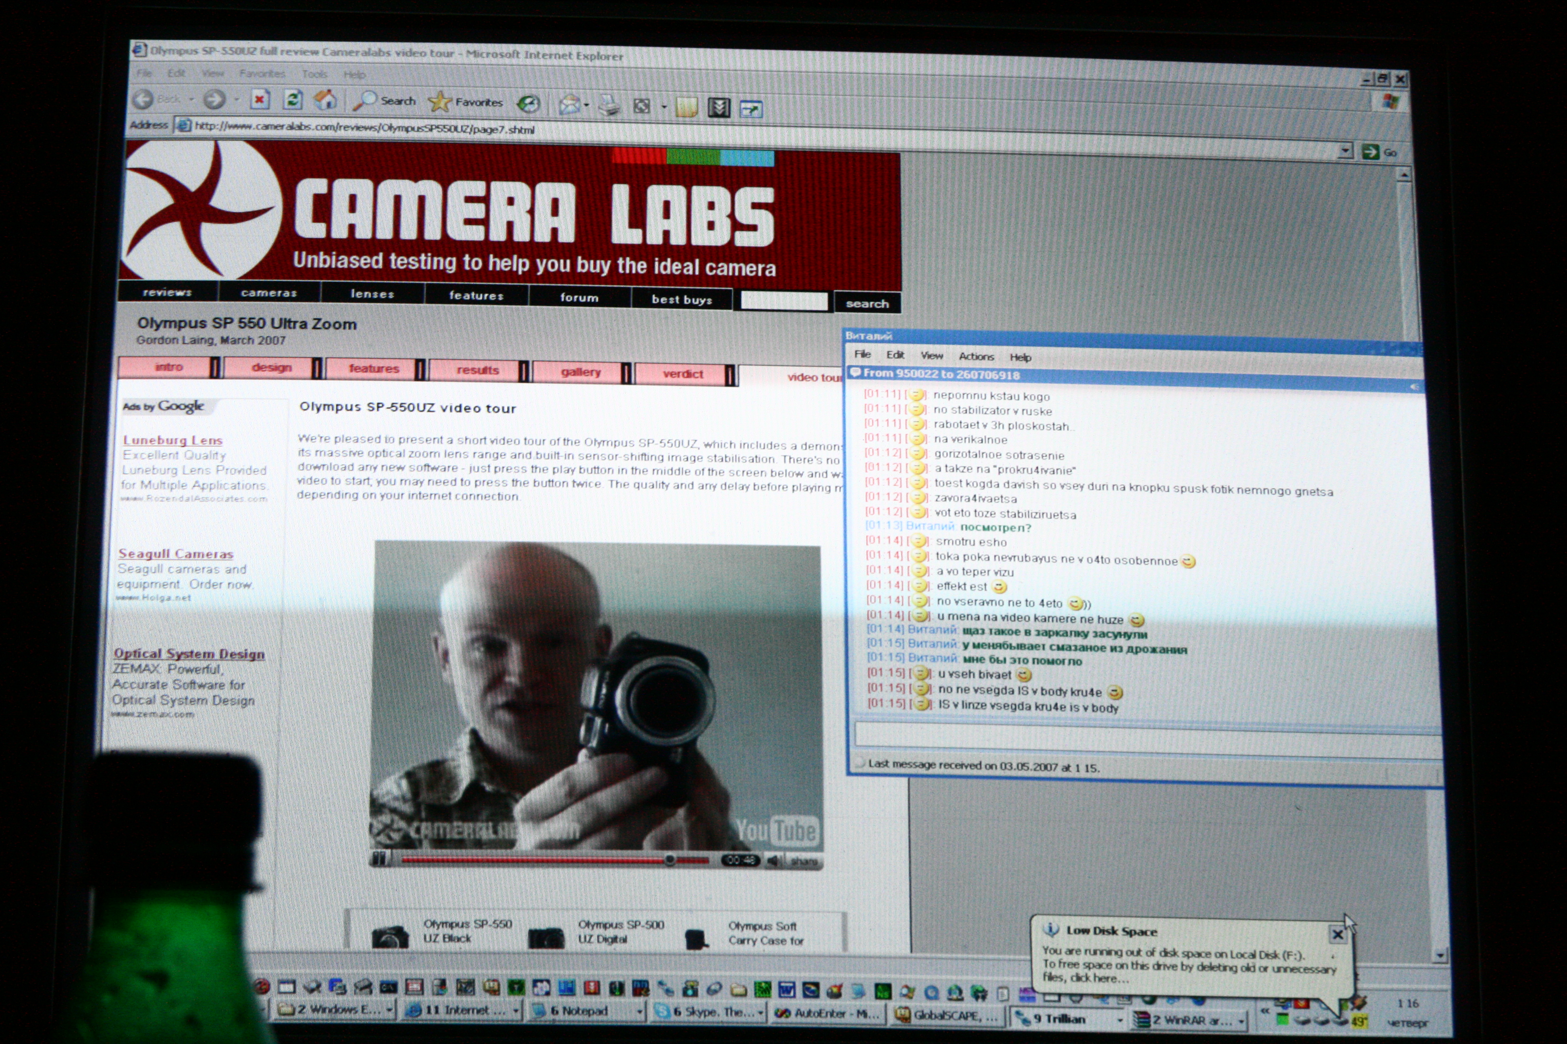The height and width of the screenshot is (1044, 1567).
Task: Open the Seagull Cameras ad link
Action: (176, 554)
